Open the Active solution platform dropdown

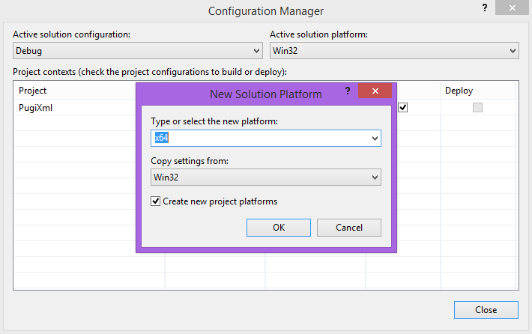(394, 51)
